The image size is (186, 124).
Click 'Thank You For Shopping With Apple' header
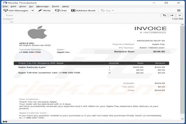(x=41, y=63)
